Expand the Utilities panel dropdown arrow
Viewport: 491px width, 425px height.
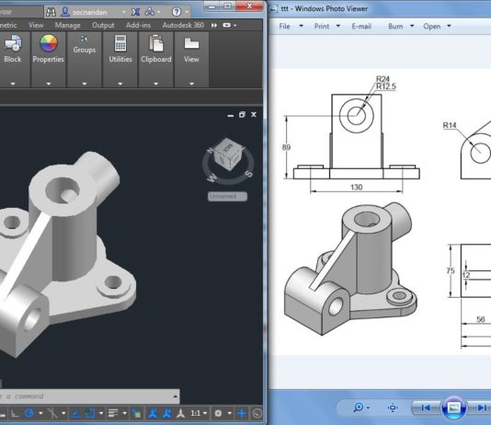click(120, 84)
